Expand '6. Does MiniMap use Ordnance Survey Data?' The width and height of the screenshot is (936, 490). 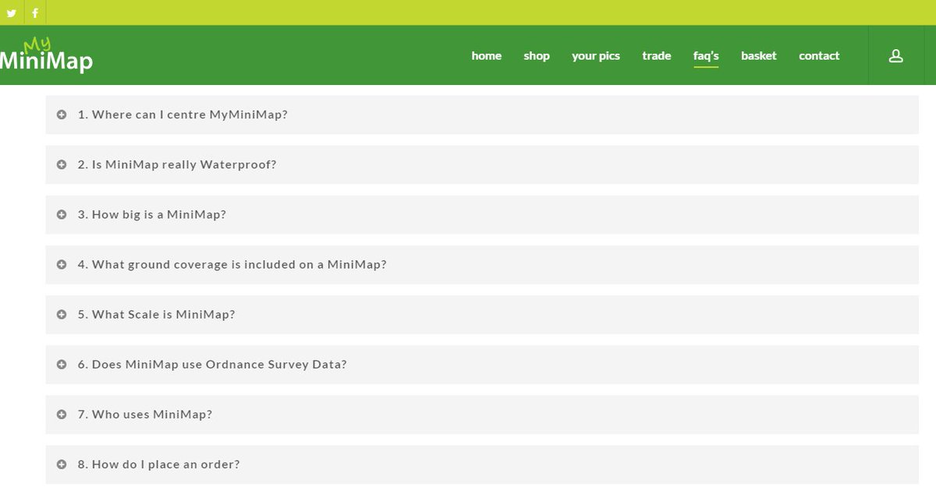[482, 365]
